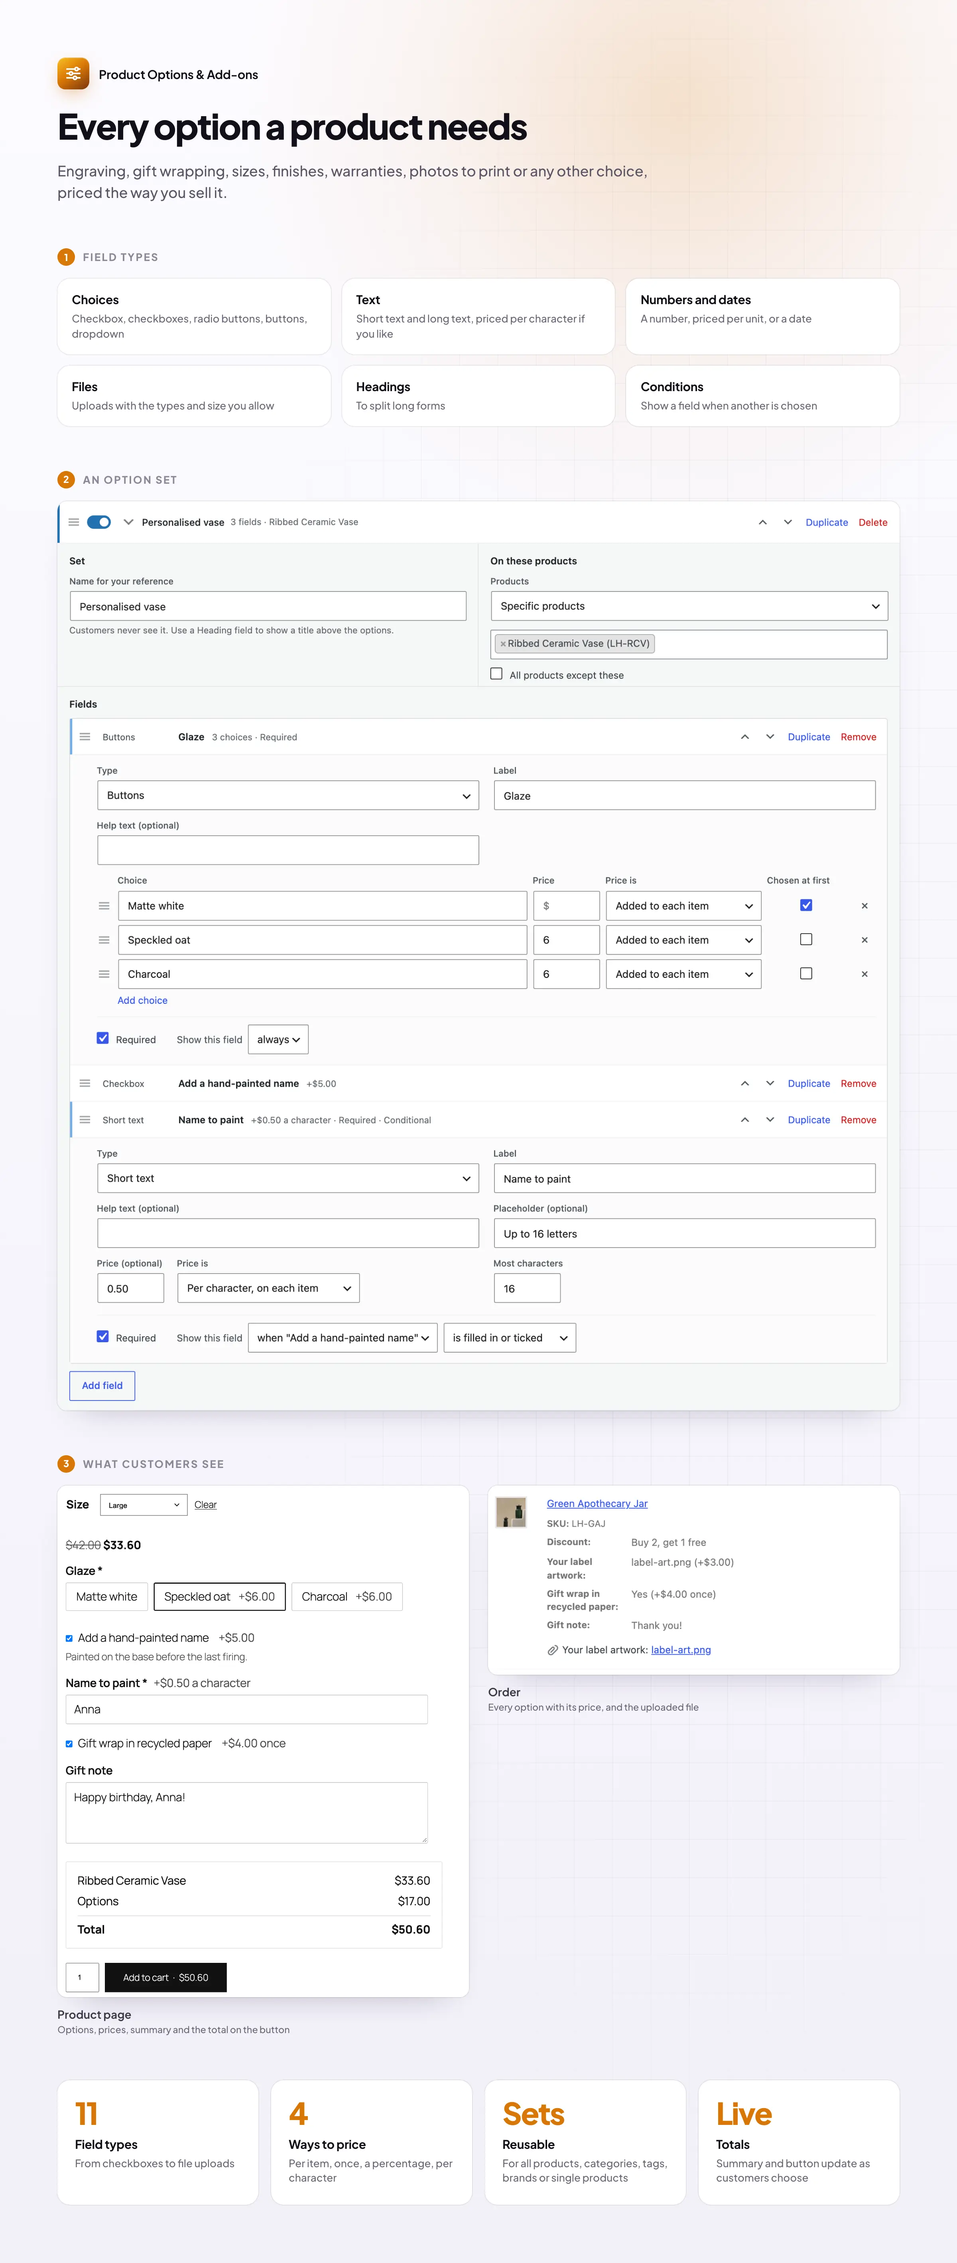
Task: Move Personalised vase set down arrow
Action: click(788, 522)
